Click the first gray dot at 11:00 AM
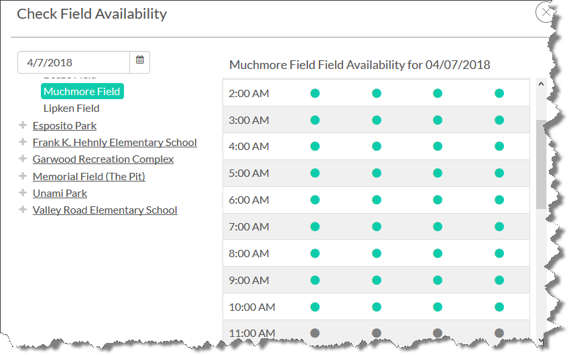The image size is (569, 355). click(315, 333)
